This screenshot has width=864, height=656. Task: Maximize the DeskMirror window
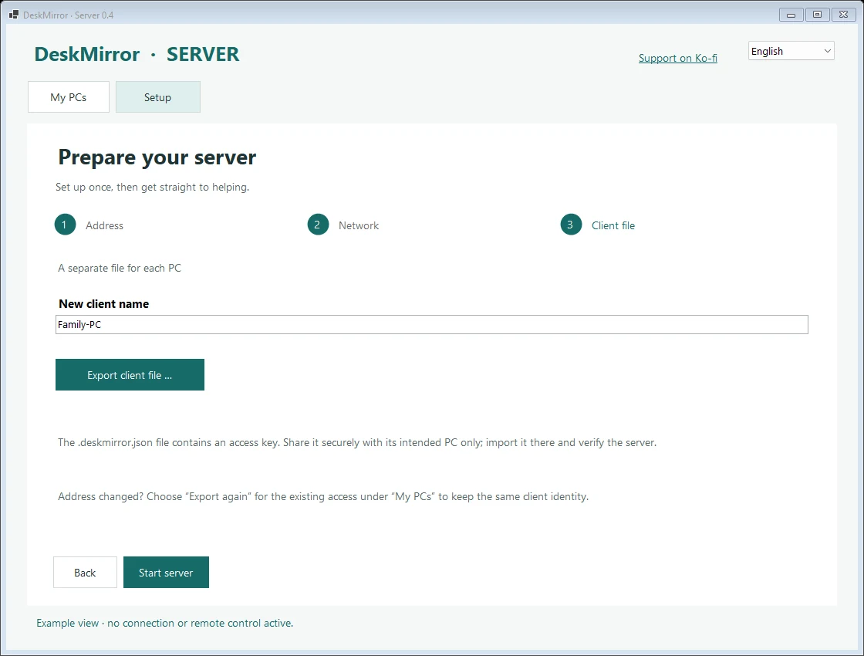point(817,15)
